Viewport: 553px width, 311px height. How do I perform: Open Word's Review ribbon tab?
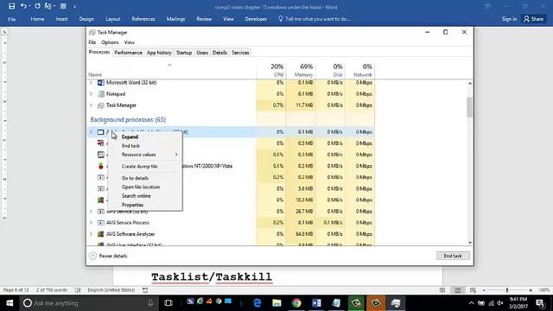pos(204,19)
